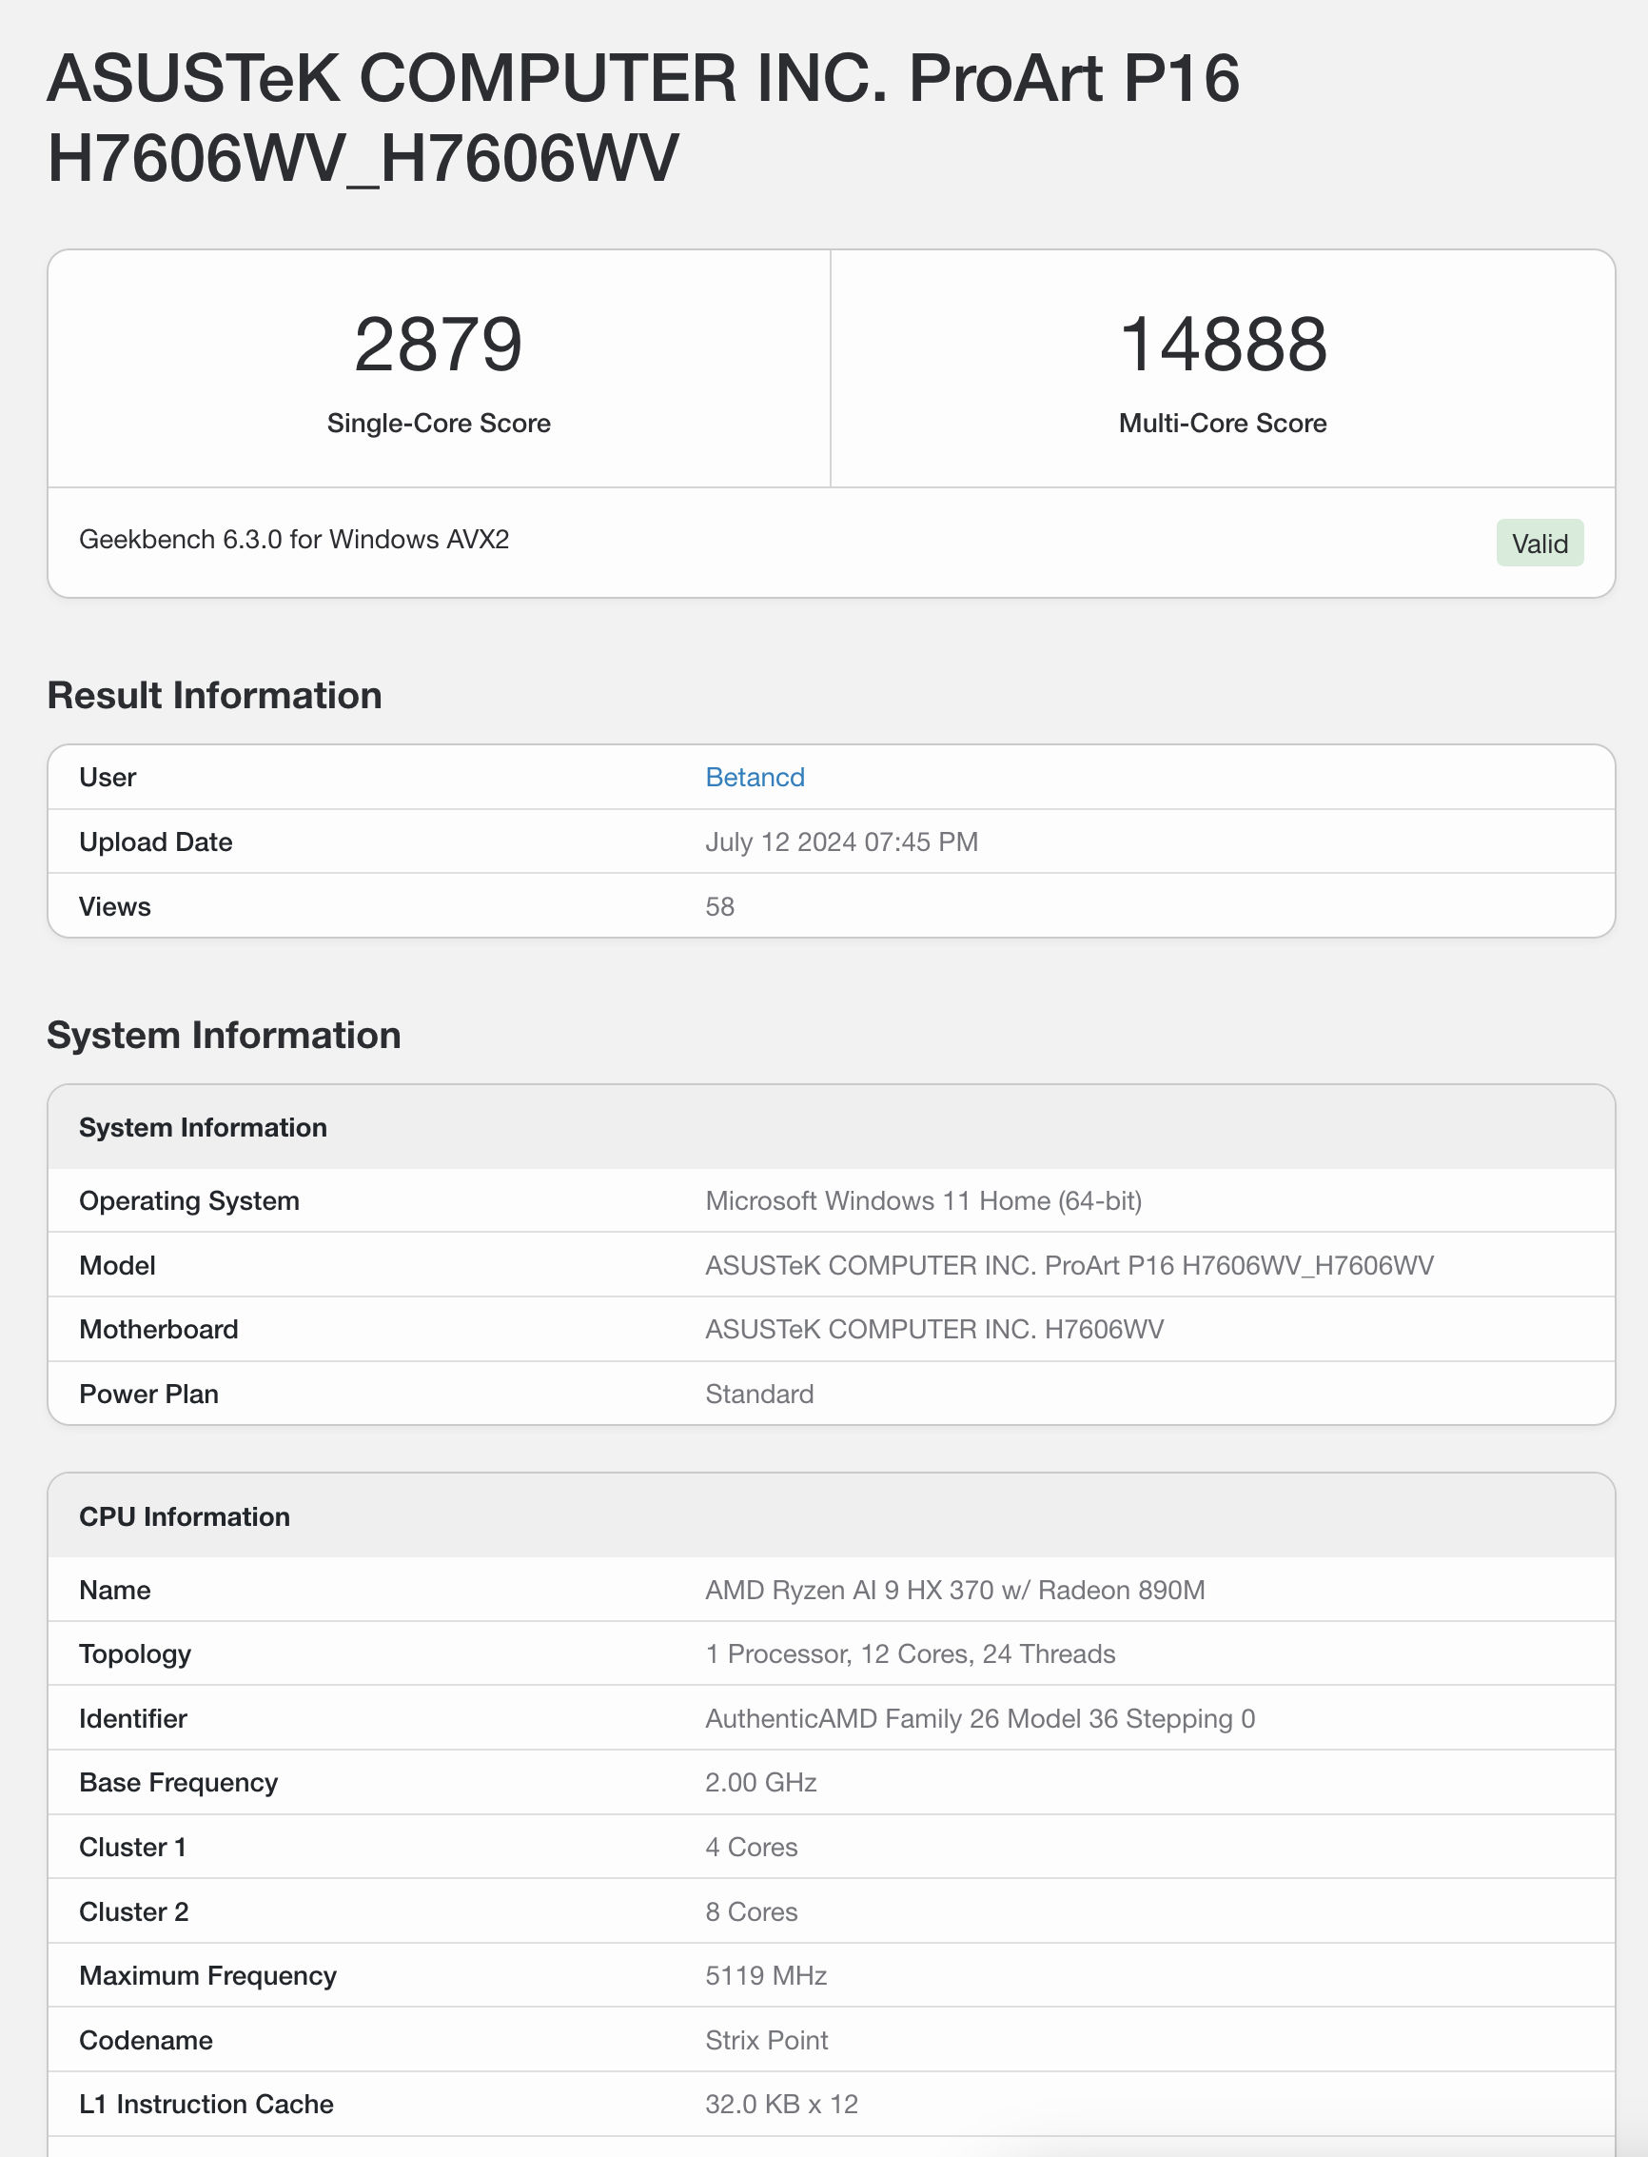Click AMD Ryzen AI 9 HX 370 name value
The height and width of the screenshot is (2157, 1648).
[954, 1590]
